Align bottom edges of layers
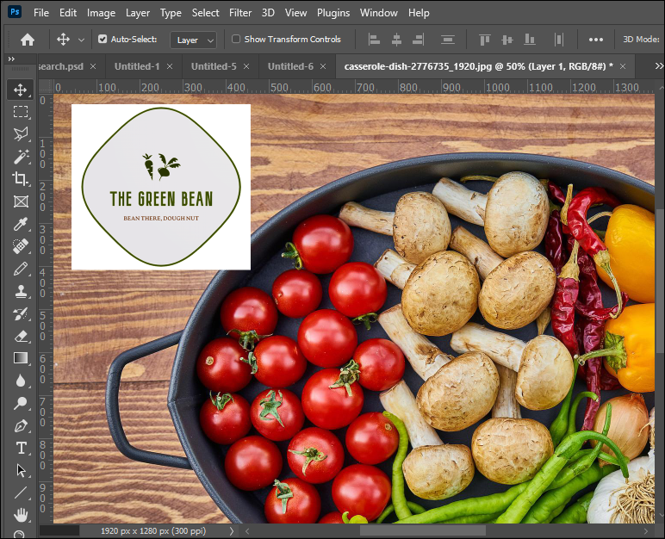 529,40
